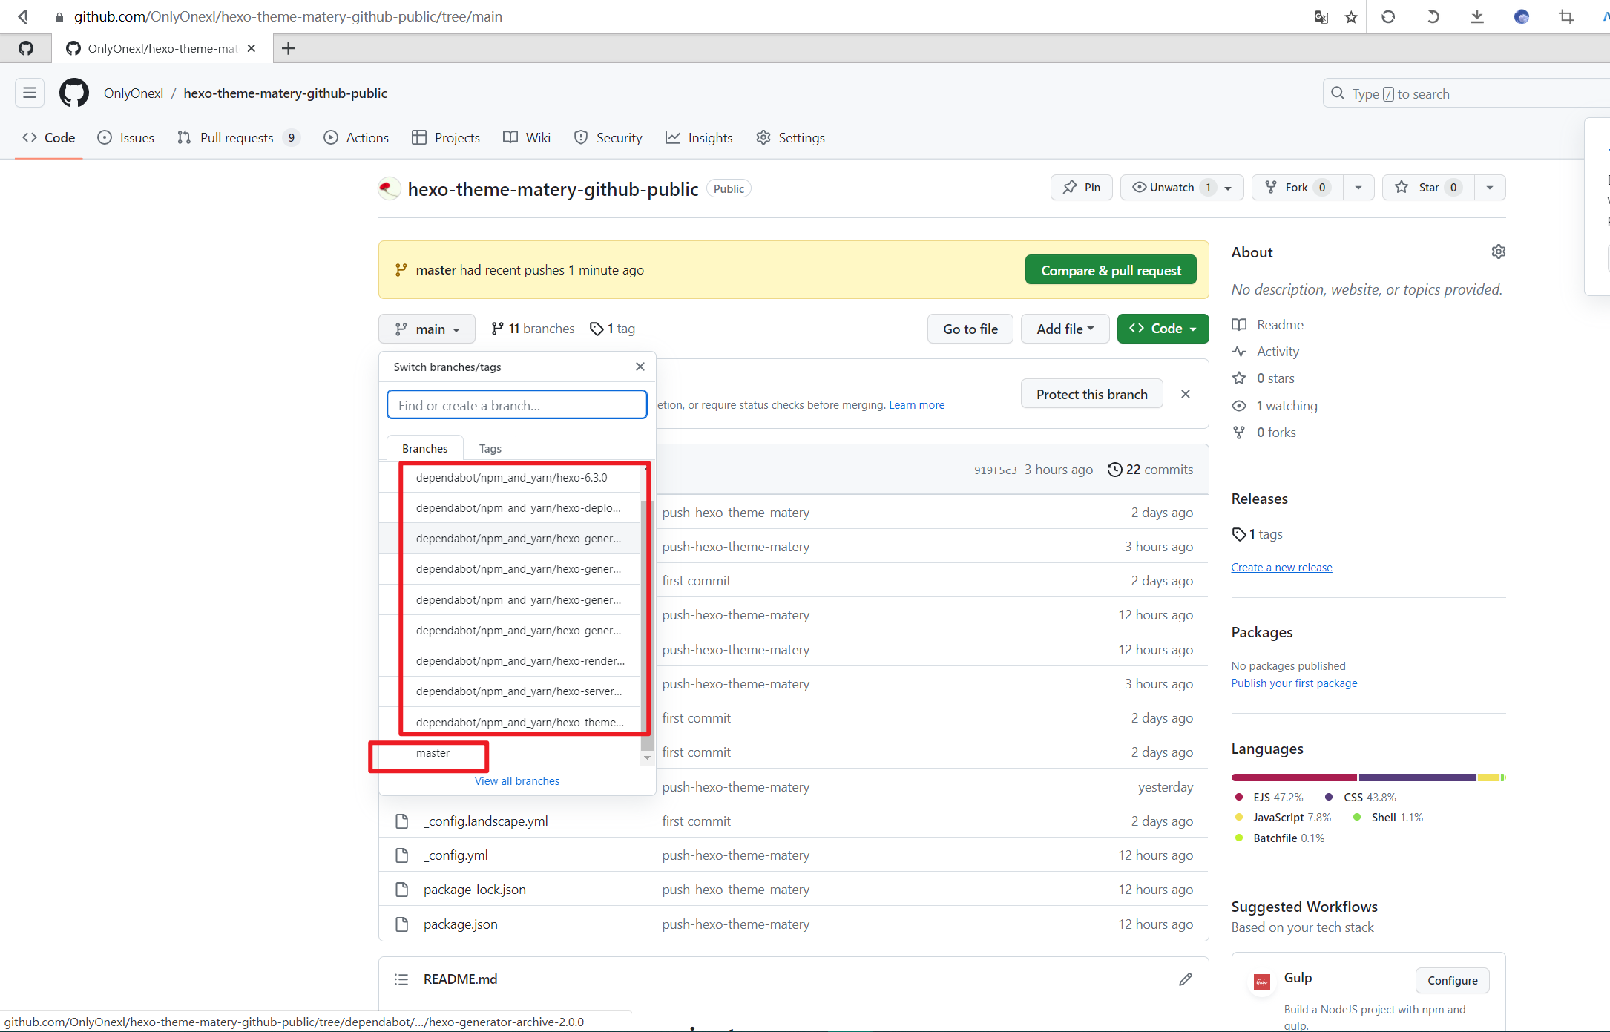View the 1 tag link
Screen dimensions: 1610x1032
pyautogui.click(x=613, y=329)
